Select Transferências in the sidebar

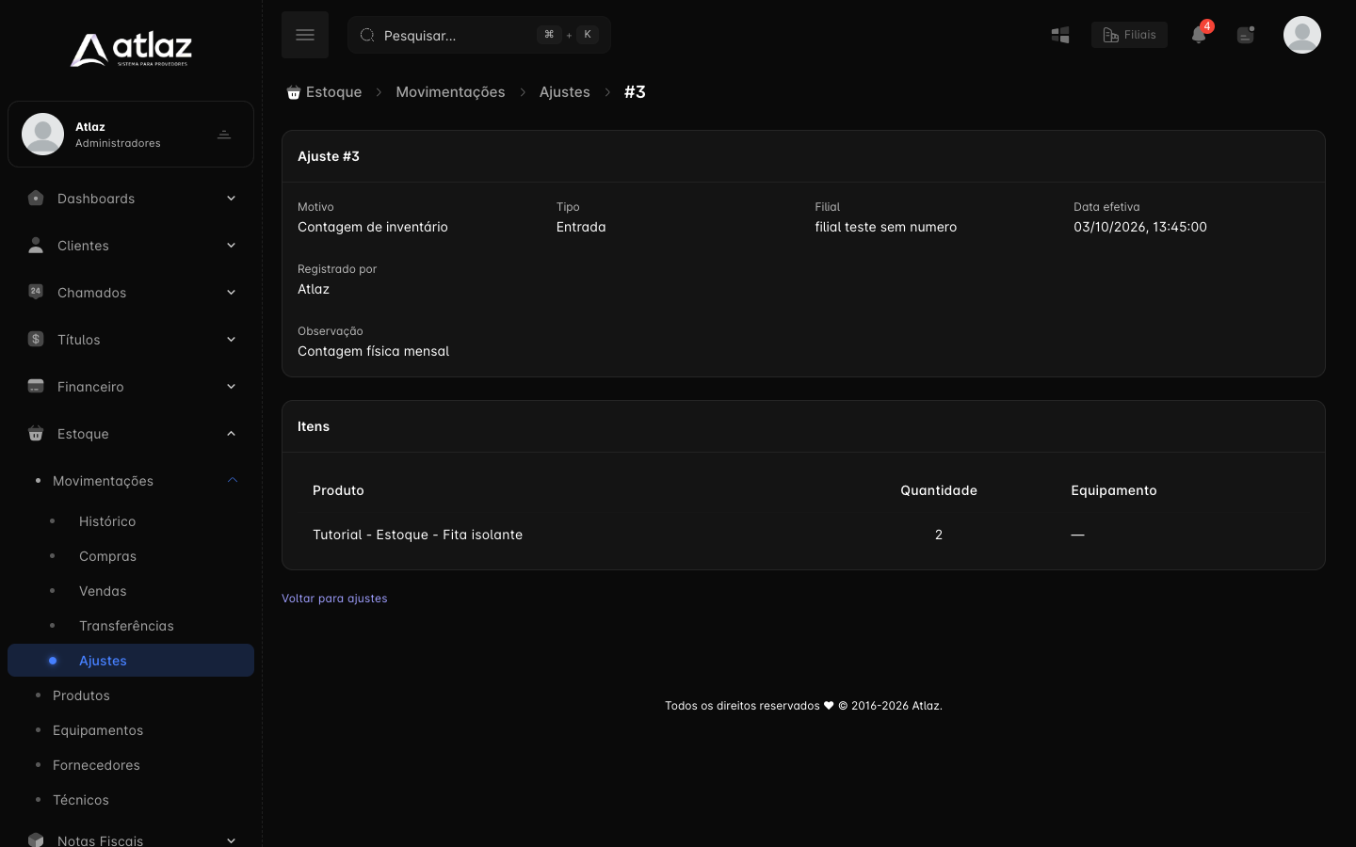tap(126, 626)
